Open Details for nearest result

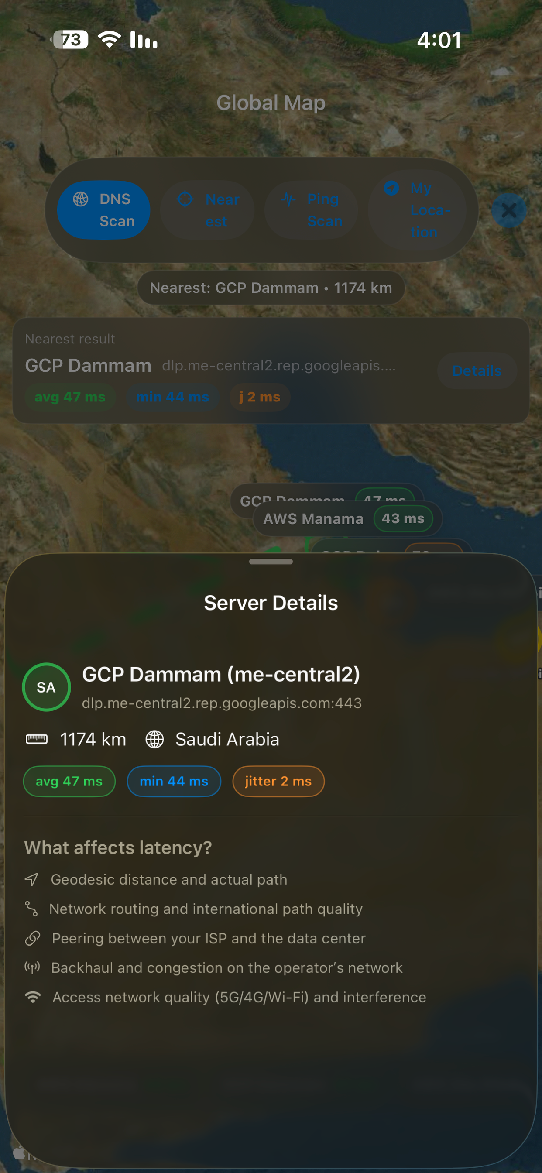pos(477,370)
